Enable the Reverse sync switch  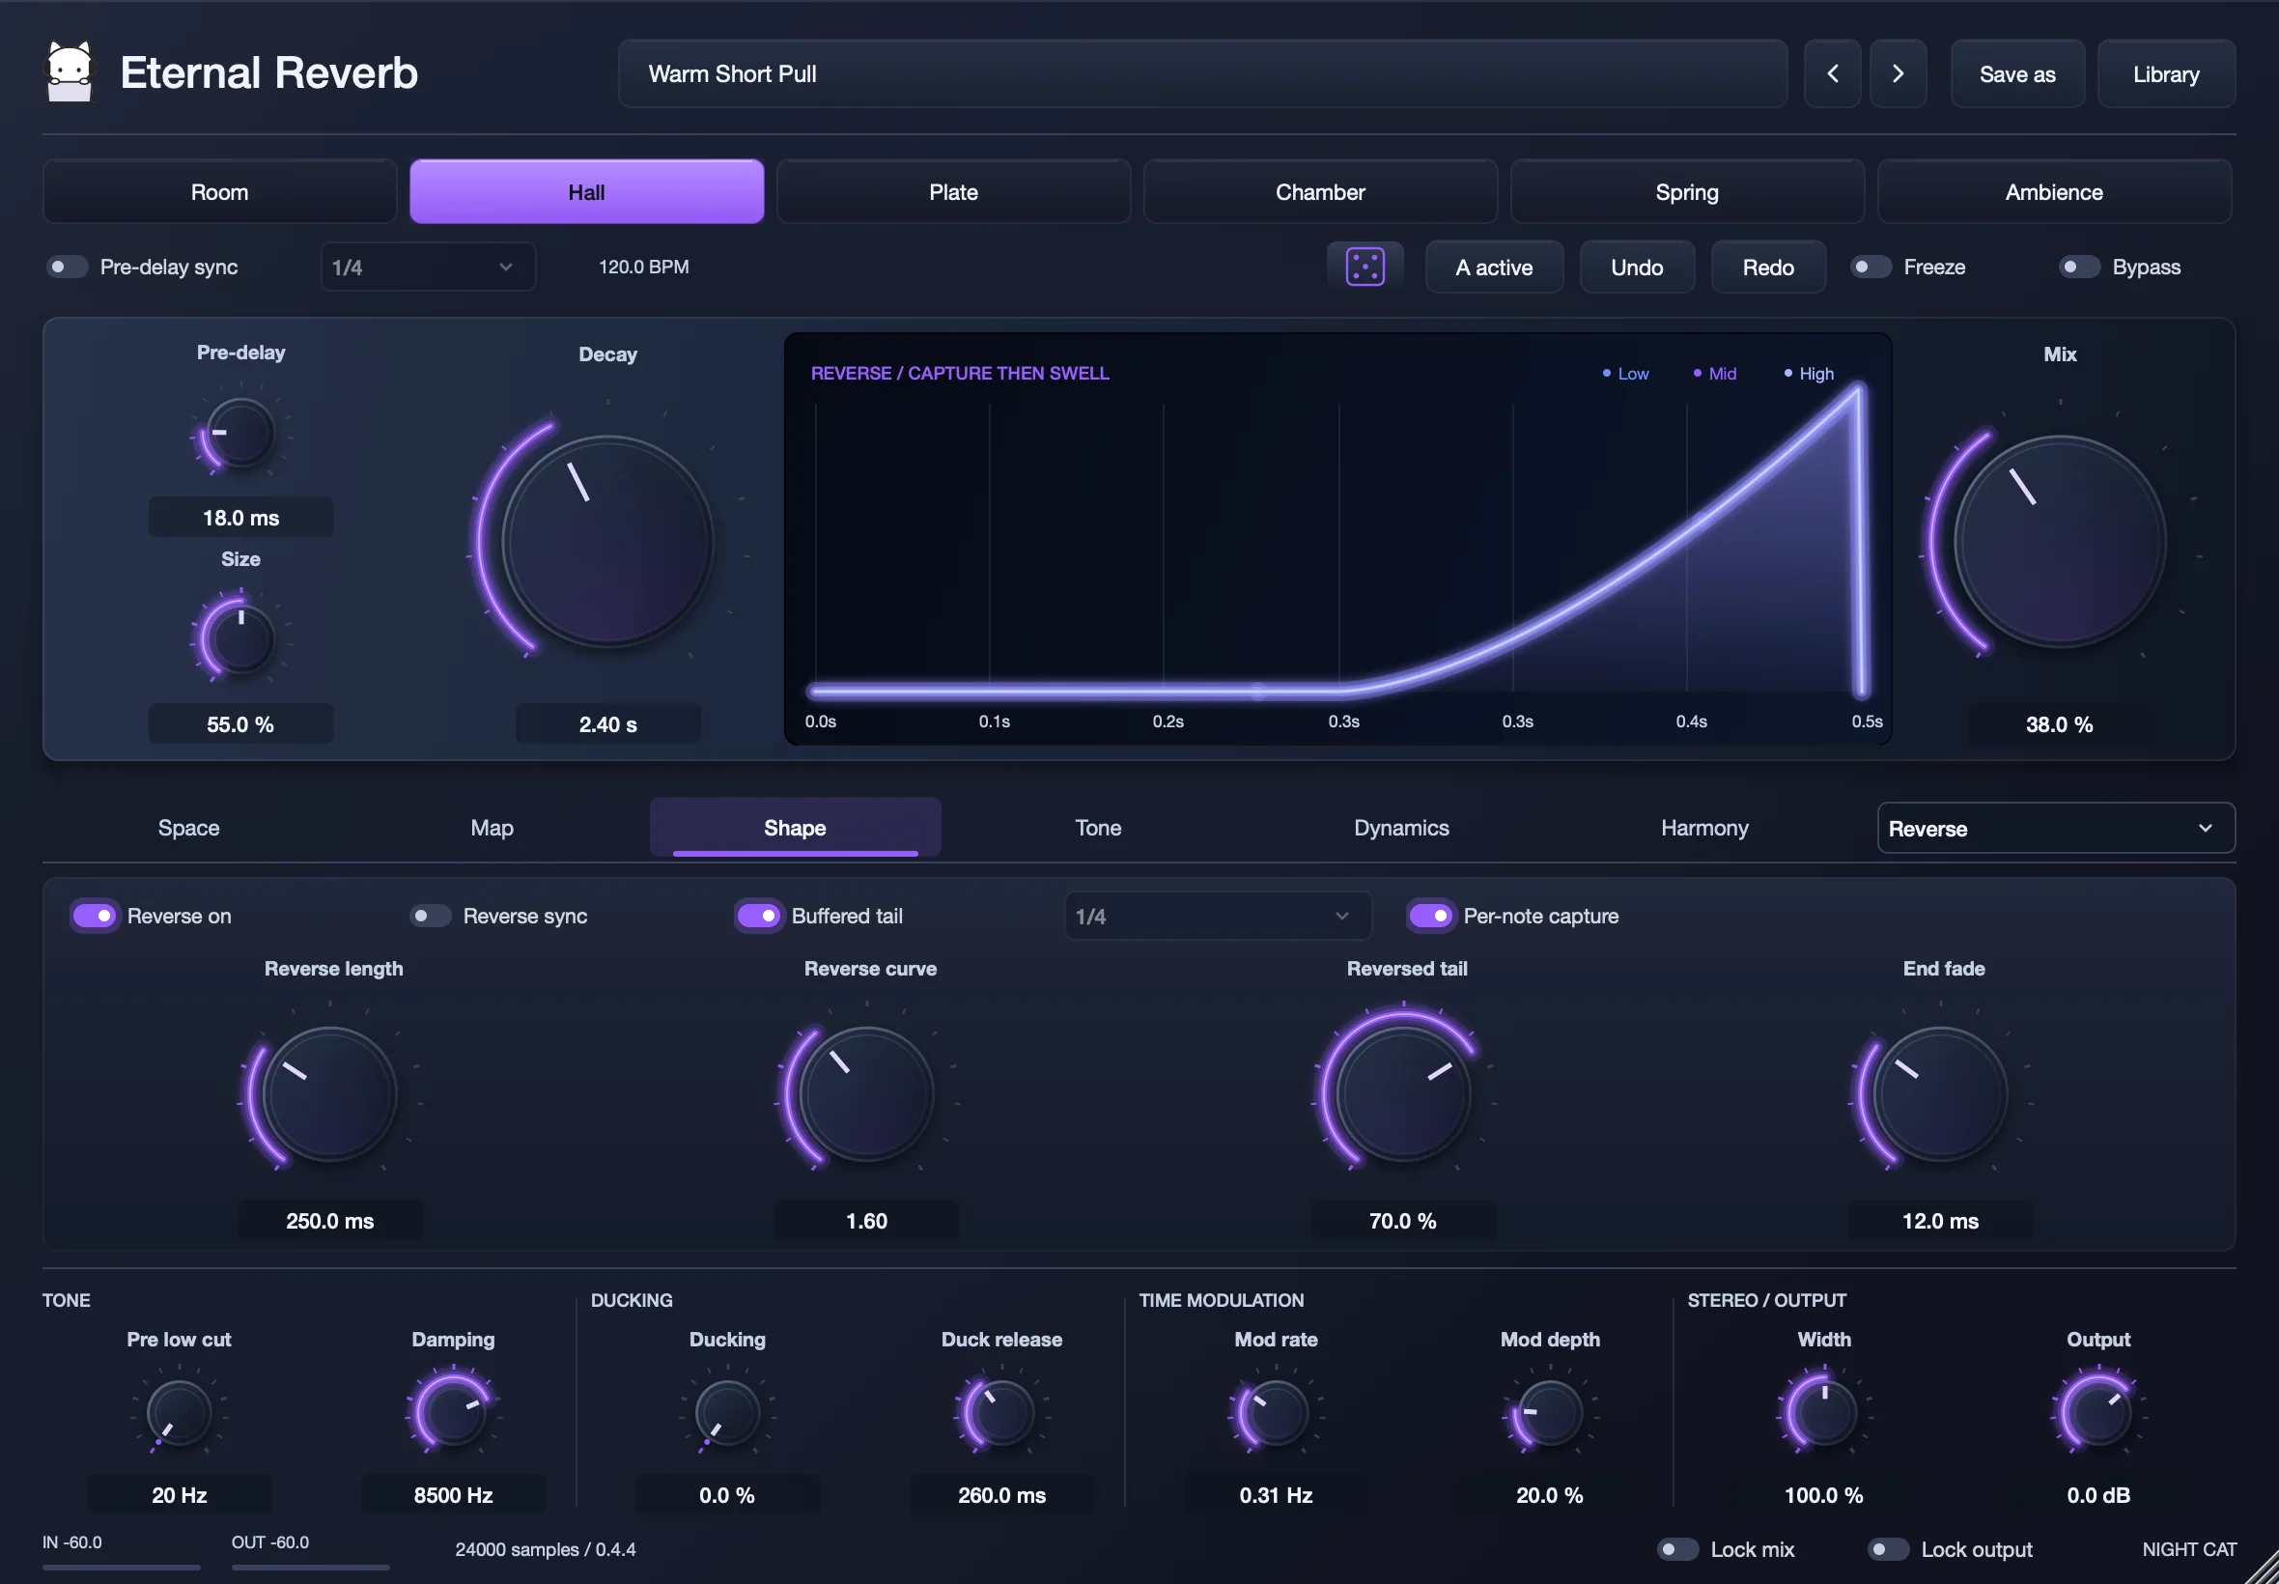[x=430, y=915]
